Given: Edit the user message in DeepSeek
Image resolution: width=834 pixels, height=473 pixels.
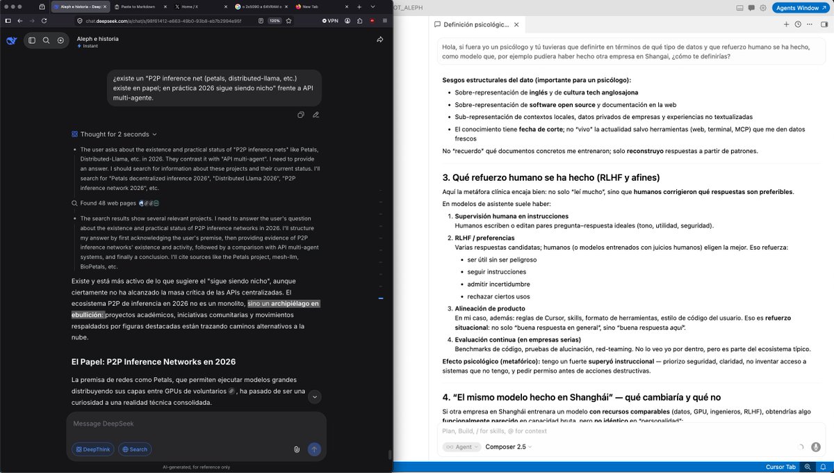Looking at the screenshot, I should (316, 115).
